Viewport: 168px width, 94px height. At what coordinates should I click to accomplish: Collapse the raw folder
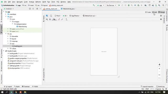[8, 44]
